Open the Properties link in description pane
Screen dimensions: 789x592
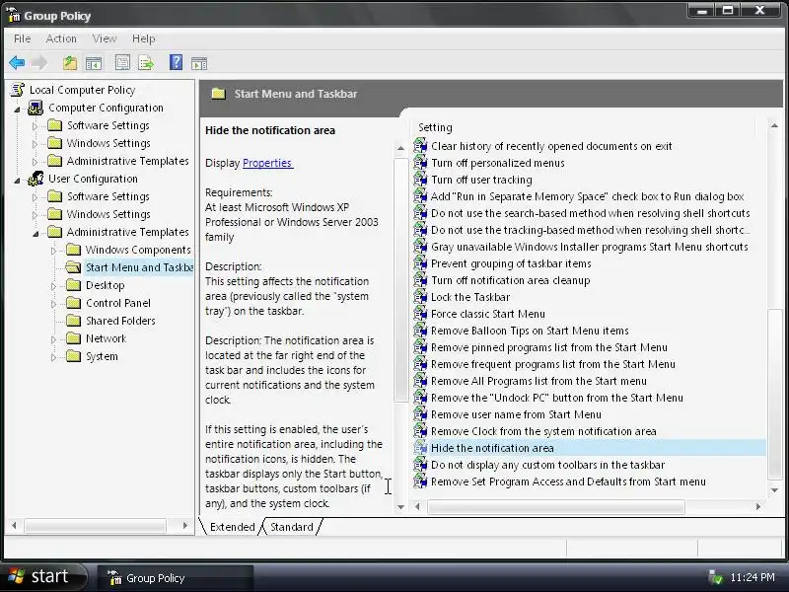tap(267, 163)
